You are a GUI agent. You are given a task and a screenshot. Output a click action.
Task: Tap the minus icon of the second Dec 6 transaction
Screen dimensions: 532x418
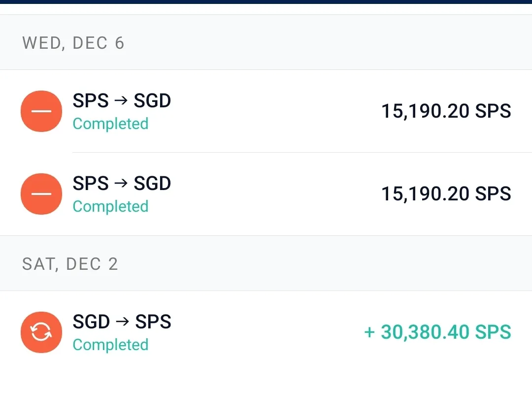[x=41, y=194]
